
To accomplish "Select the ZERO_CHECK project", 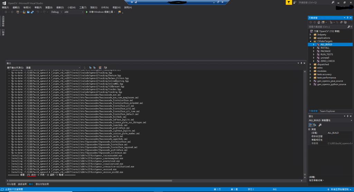I will 328,61.
